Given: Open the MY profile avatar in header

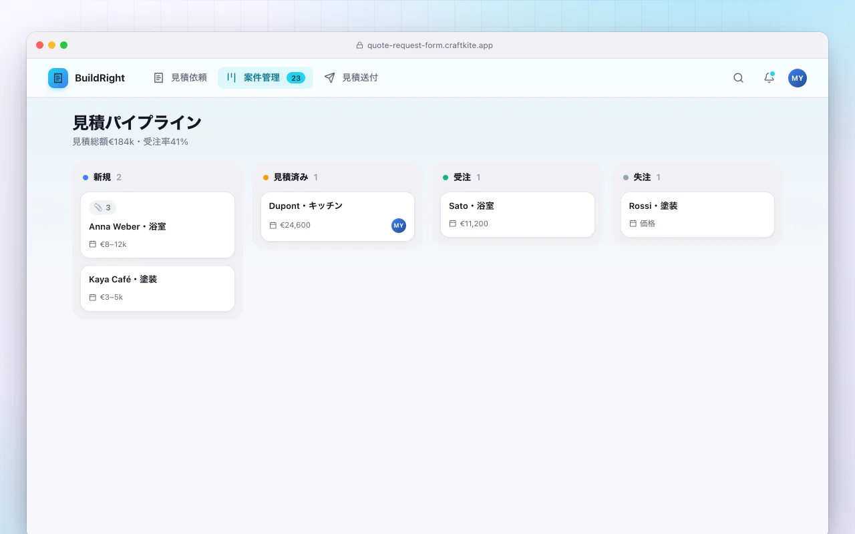Looking at the screenshot, I should coord(798,78).
